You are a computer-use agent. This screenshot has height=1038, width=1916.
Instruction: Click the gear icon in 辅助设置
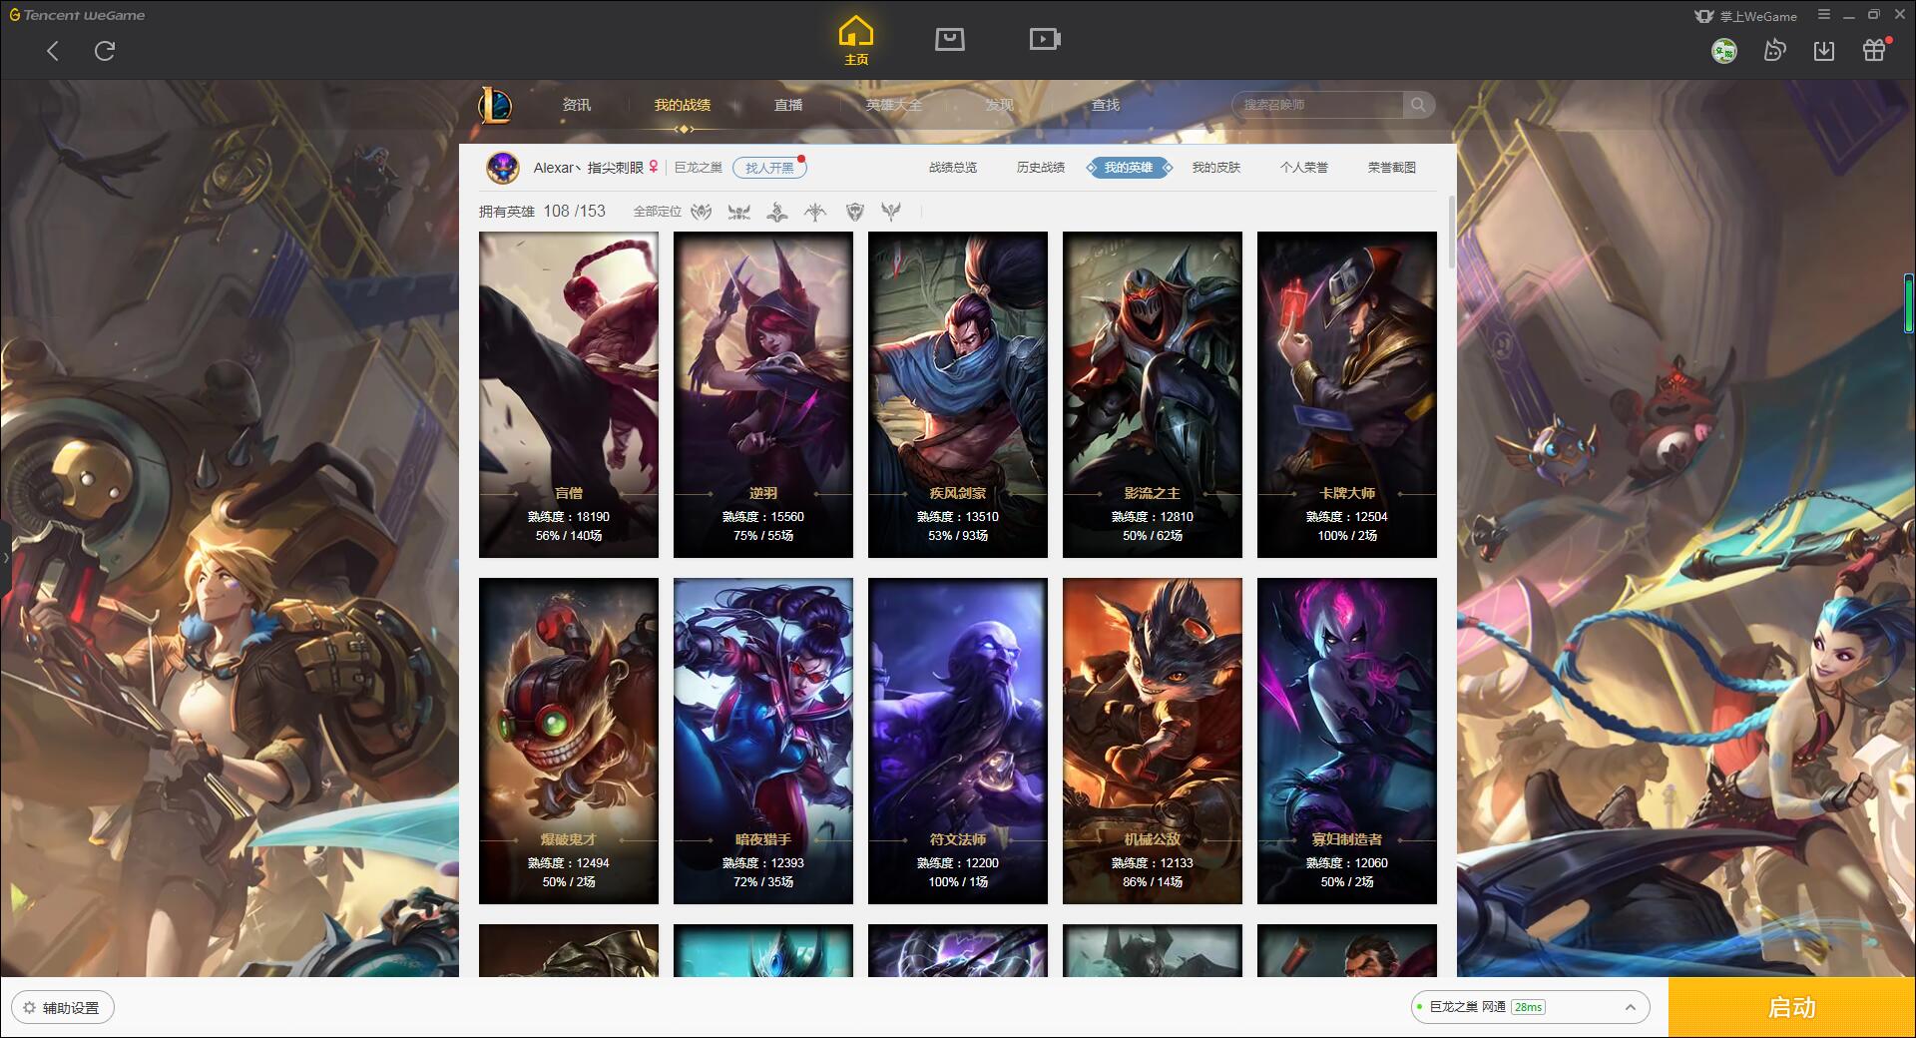tap(29, 1008)
